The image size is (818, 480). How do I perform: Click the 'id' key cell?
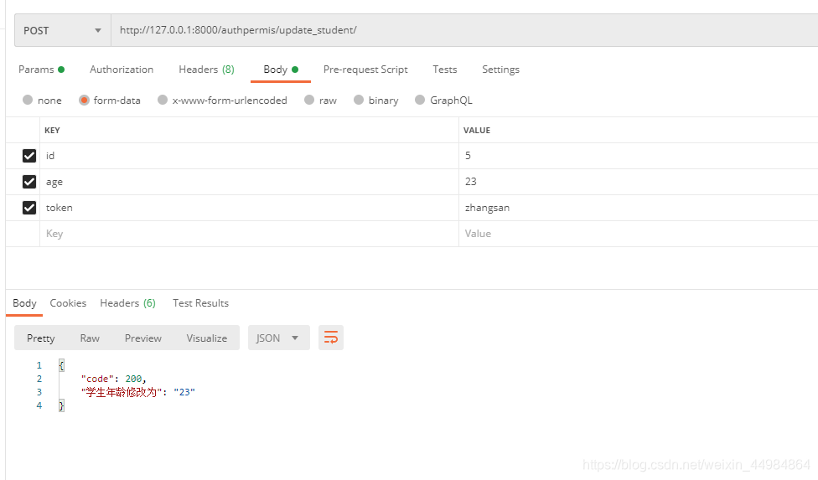pyautogui.click(x=250, y=156)
